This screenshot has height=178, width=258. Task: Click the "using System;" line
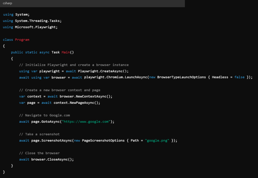click(x=16, y=14)
